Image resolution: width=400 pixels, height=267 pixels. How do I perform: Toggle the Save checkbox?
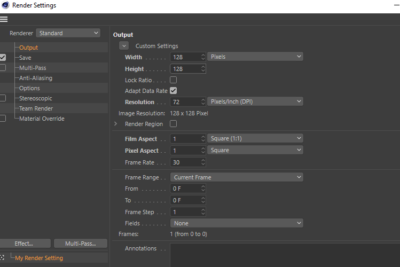click(x=3, y=57)
